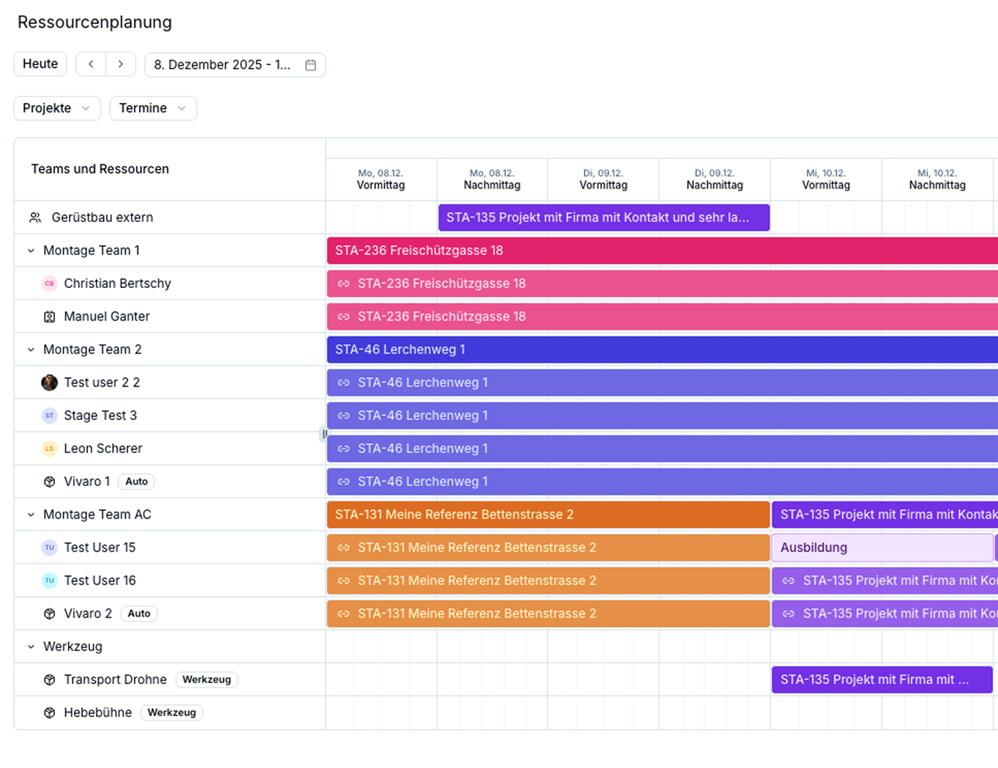This screenshot has width=998, height=768.
Task: Click the Vivaro 1 cube icon
Action: tap(50, 482)
